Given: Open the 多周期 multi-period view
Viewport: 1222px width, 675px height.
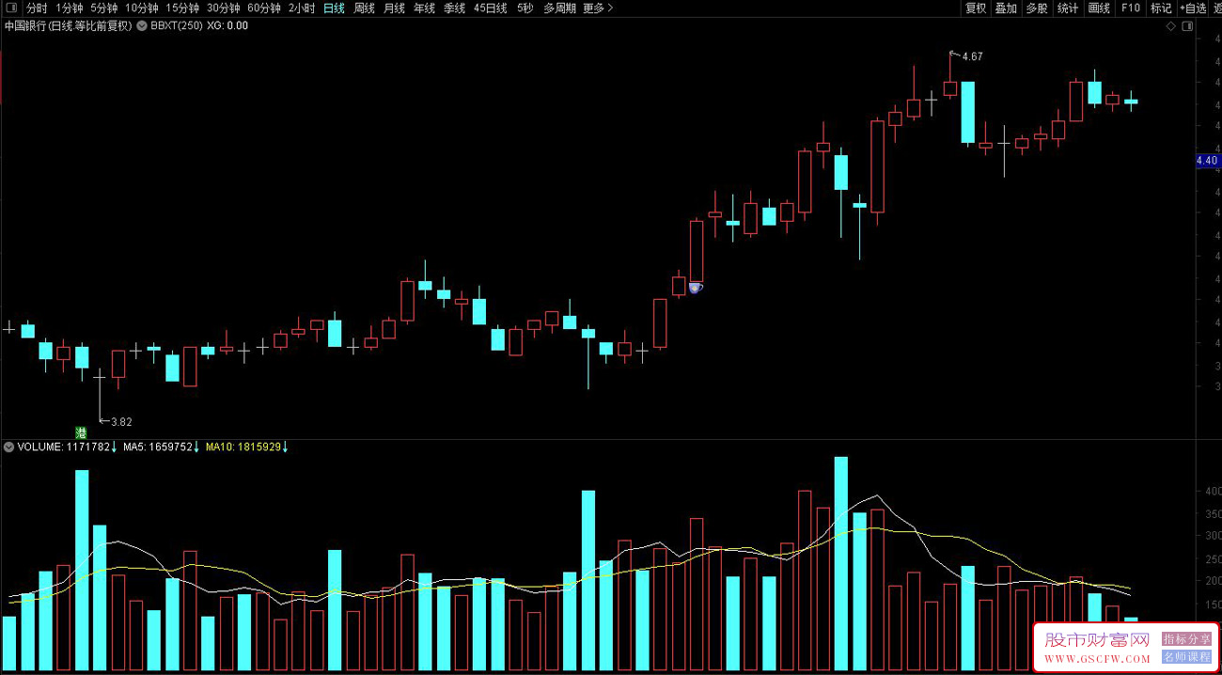Looking at the screenshot, I should click(560, 8).
